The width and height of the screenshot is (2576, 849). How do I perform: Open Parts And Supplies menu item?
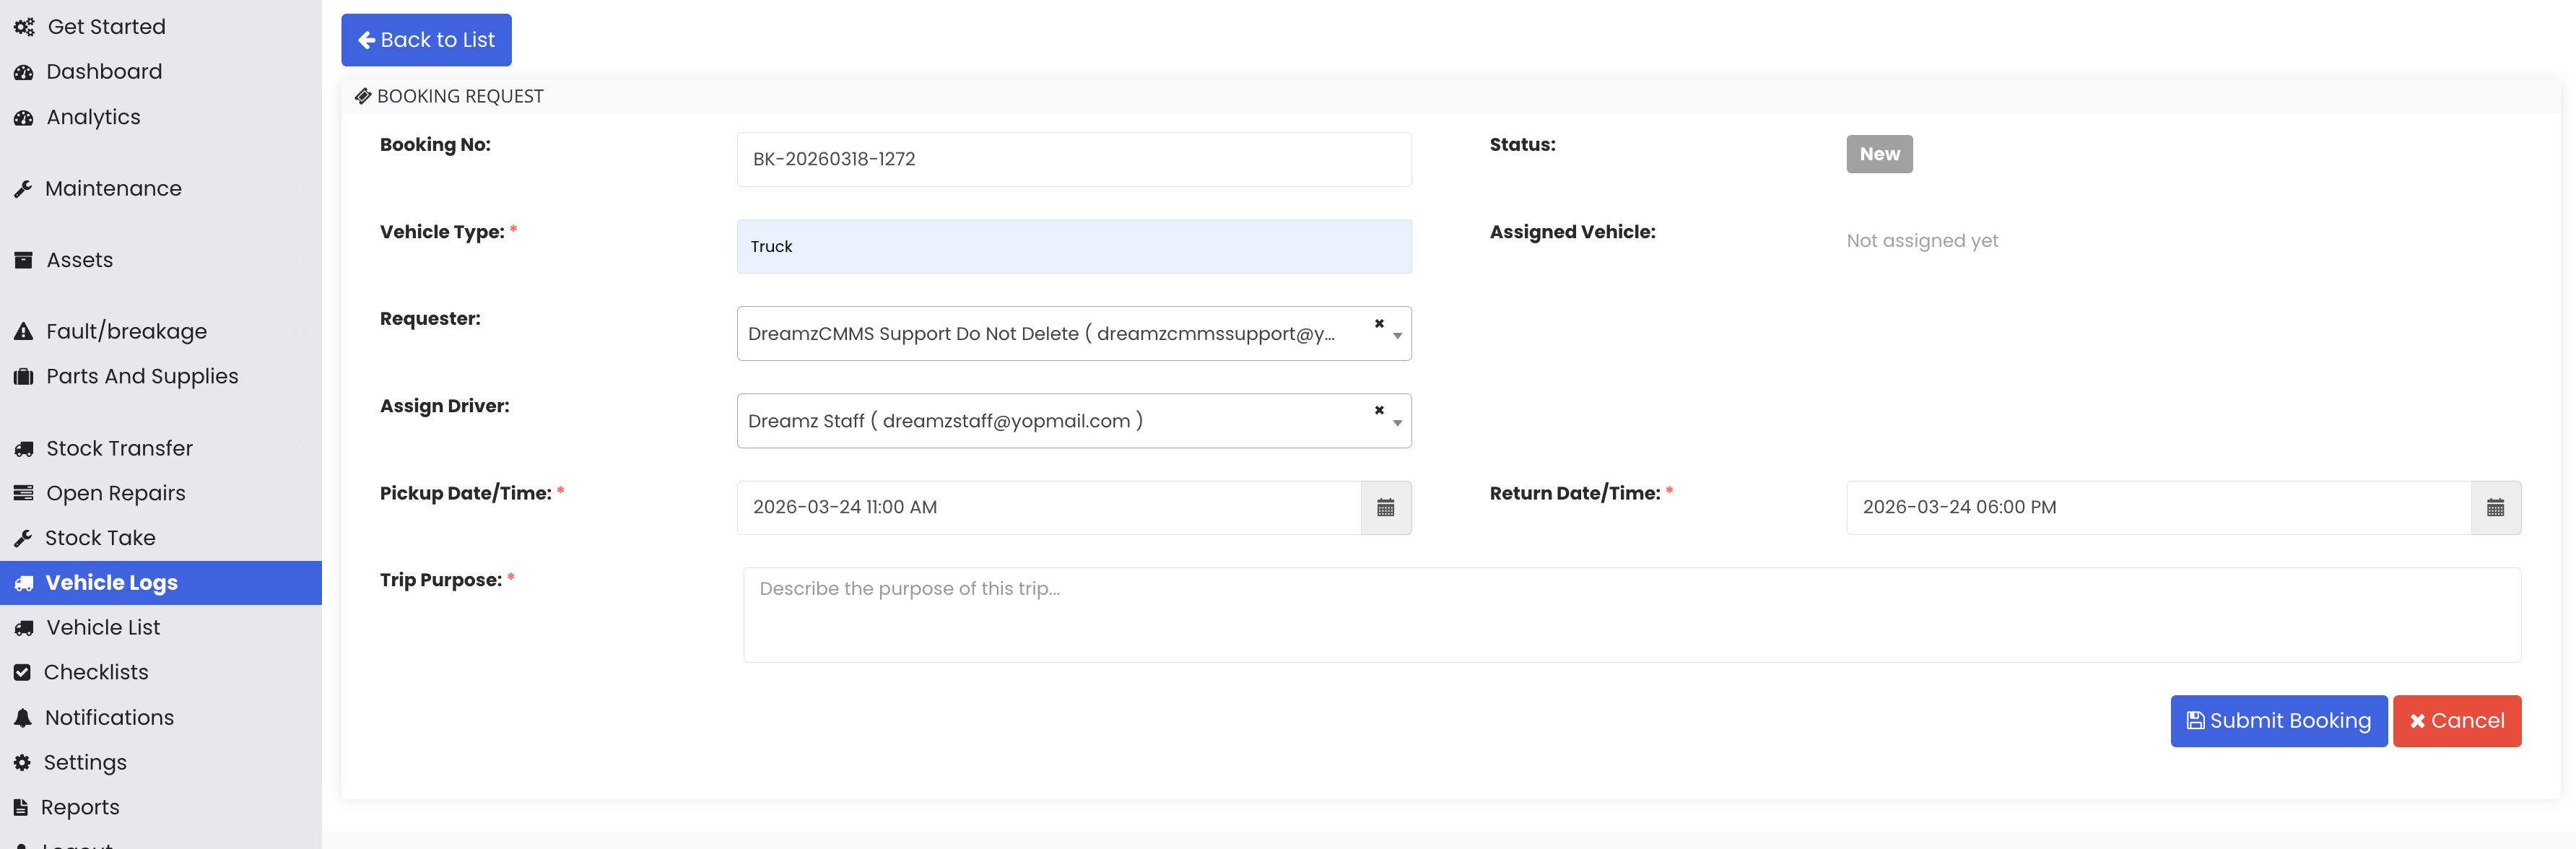click(142, 377)
